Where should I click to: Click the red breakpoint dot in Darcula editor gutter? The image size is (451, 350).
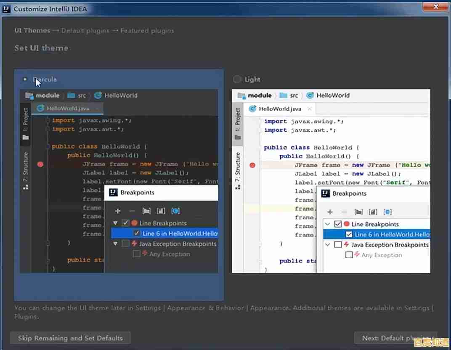(40, 164)
